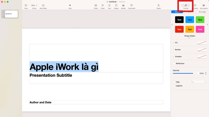The image size is (209, 117).
Task: Close the window with the red button
Action: 2,2
